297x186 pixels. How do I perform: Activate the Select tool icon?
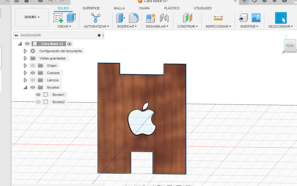[x=281, y=18]
